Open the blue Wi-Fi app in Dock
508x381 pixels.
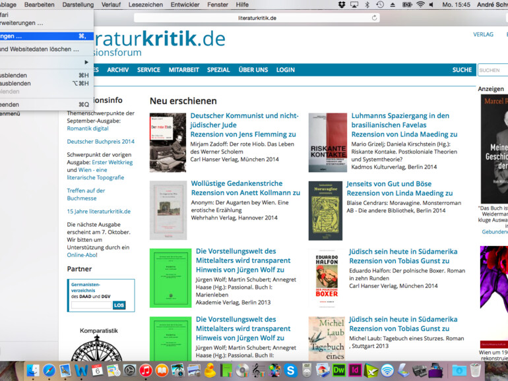(387, 370)
